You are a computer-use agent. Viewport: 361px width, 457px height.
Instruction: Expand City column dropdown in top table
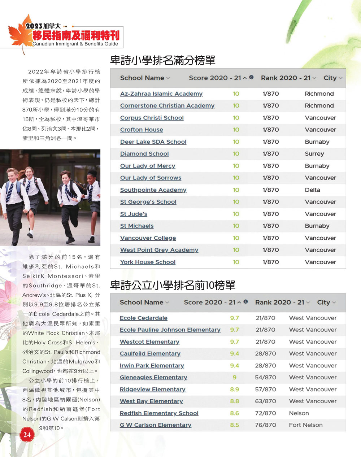click(x=340, y=78)
